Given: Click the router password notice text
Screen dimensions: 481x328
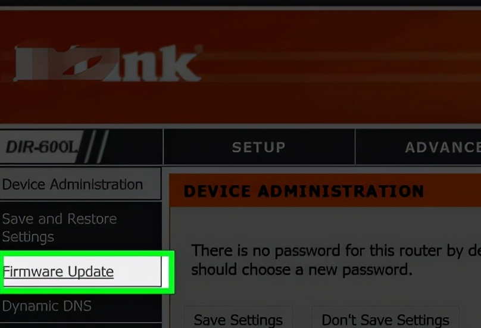Looking at the screenshot, I should (x=336, y=260).
